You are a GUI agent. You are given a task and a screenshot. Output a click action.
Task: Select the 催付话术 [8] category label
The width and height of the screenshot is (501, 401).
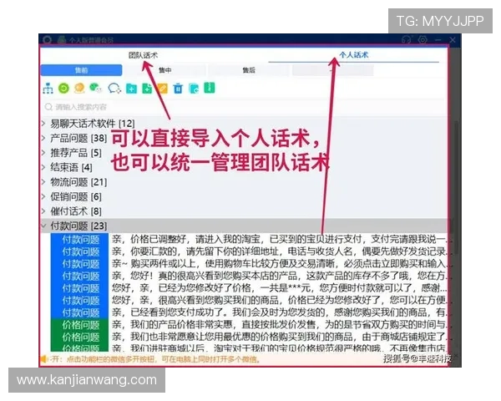[76, 211]
